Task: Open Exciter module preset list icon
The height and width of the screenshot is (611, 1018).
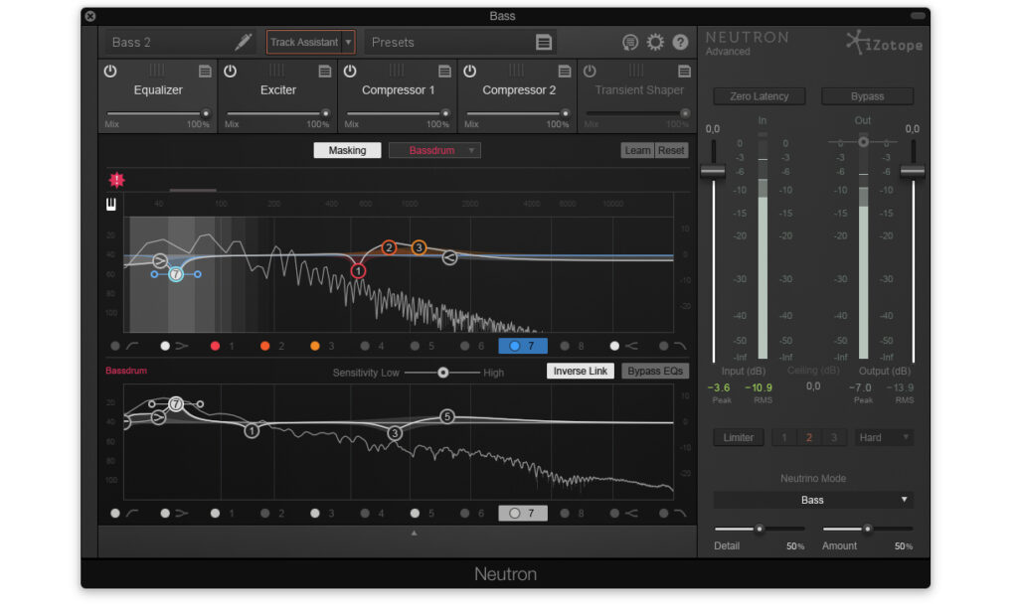Action: click(x=325, y=71)
